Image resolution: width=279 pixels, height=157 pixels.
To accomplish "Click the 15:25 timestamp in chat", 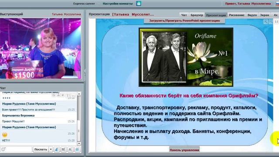I will coord(71,109).
